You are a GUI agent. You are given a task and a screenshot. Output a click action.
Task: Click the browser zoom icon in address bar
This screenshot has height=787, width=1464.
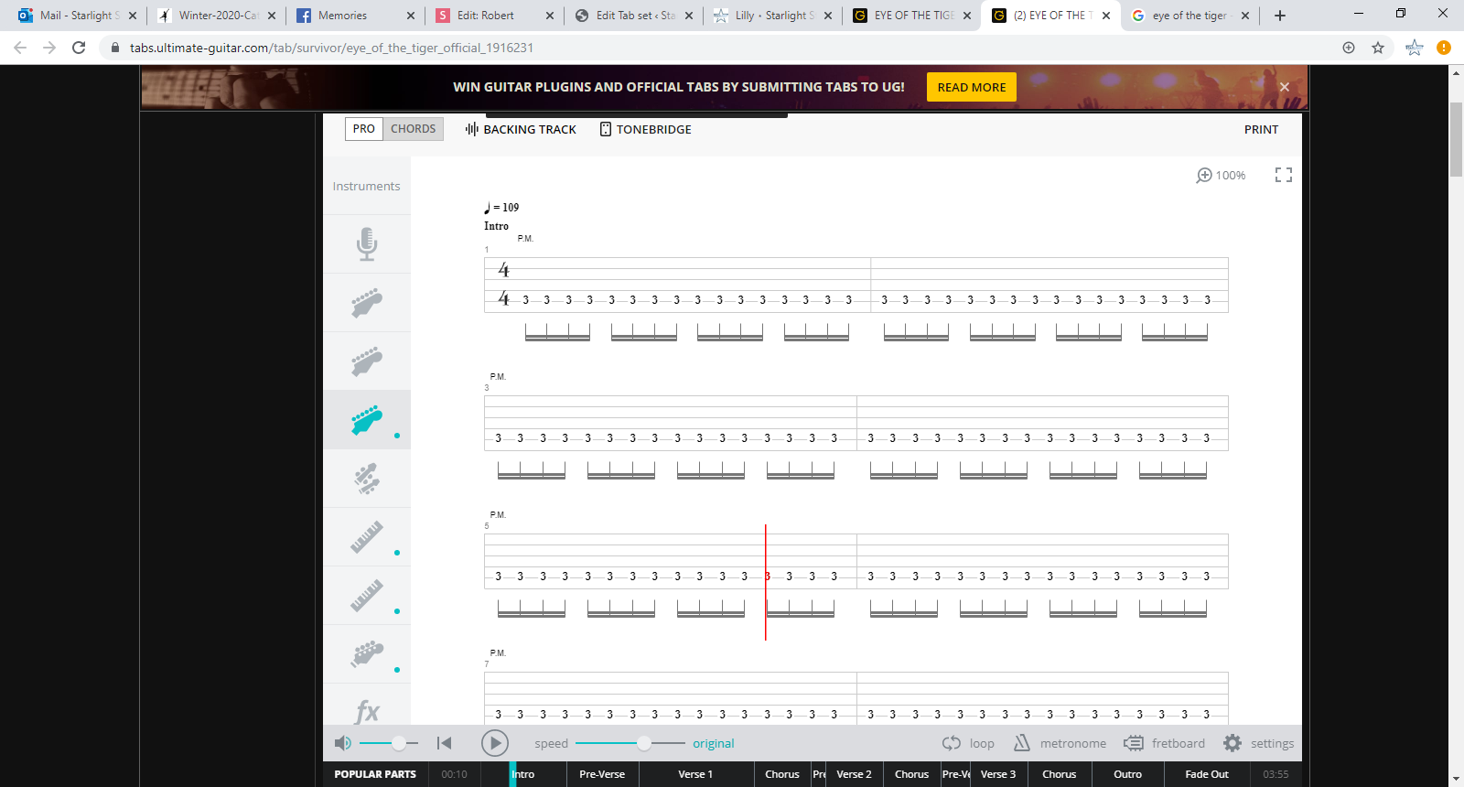(1349, 48)
